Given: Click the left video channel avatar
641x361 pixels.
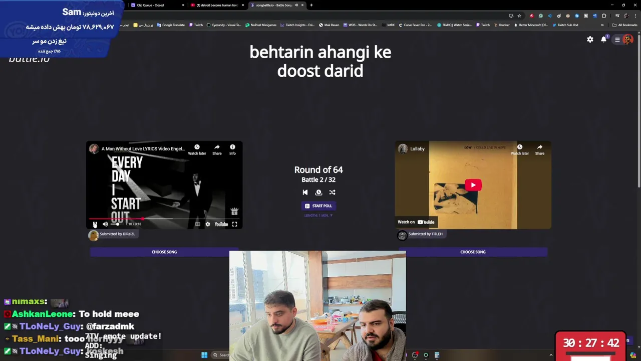Looking at the screenshot, I should [x=94, y=148].
